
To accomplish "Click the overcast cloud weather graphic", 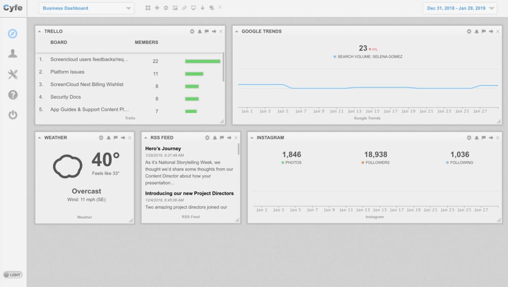I will click(68, 166).
